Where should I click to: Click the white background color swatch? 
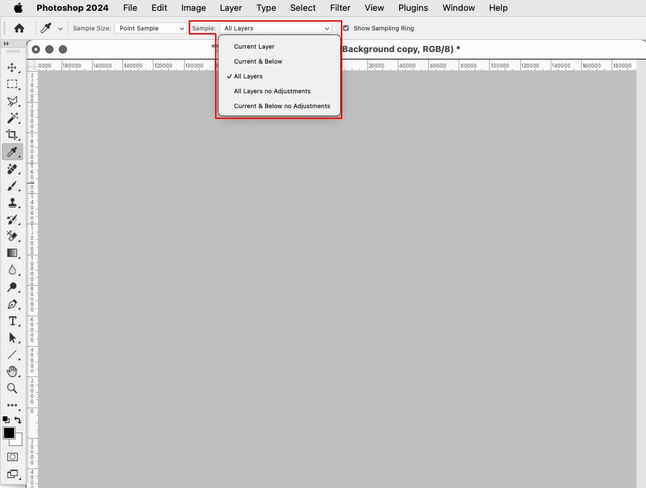18,442
